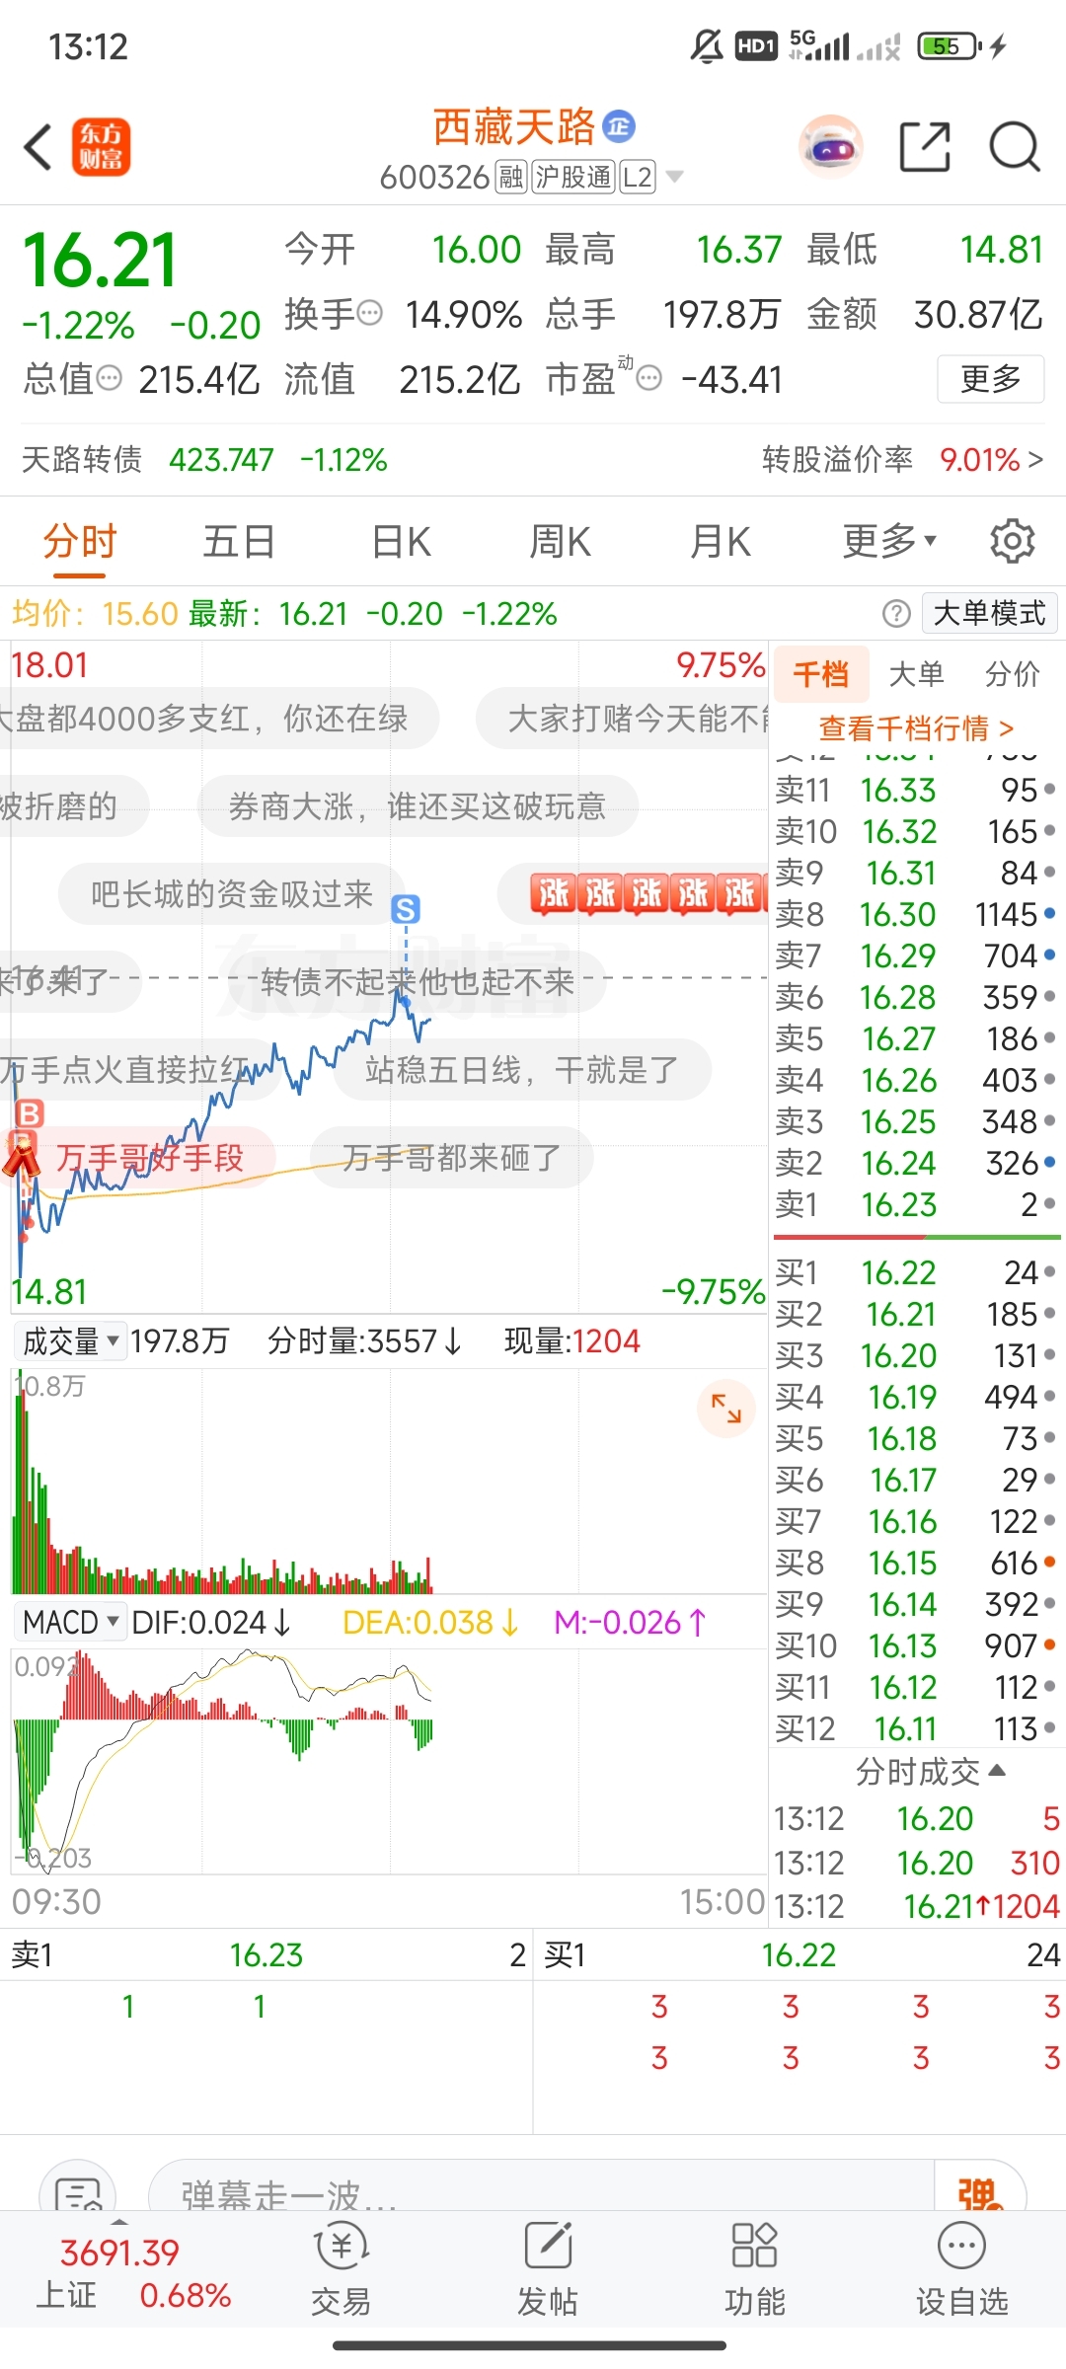Tap the L2 level tag
The width and height of the screenshot is (1066, 2369).
[638, 178]
